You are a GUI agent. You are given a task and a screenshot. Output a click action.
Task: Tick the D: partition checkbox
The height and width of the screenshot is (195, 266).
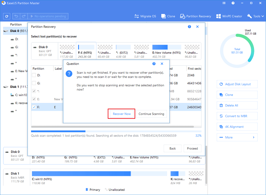pyautogui.click(x=34, y=75)
